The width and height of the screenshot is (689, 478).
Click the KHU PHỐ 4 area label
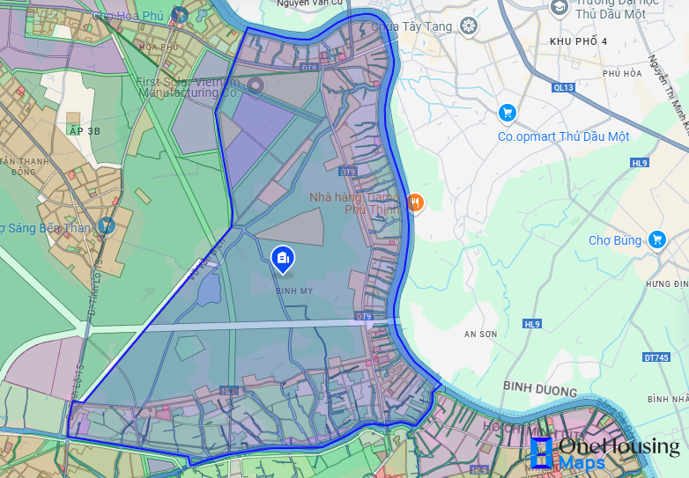tap(578, 41)
